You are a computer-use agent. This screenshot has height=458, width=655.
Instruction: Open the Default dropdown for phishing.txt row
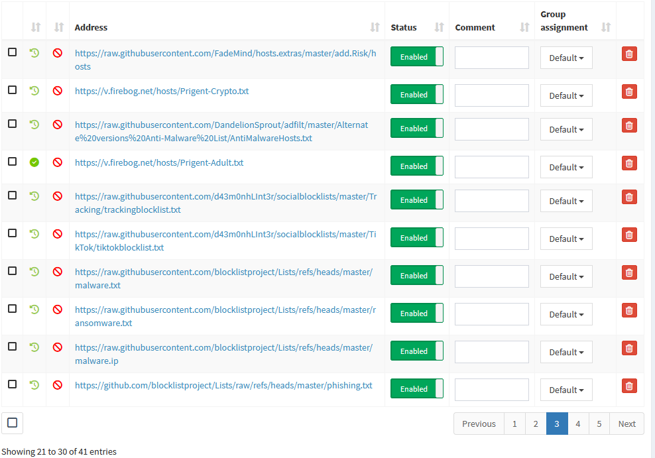(566, 390)
